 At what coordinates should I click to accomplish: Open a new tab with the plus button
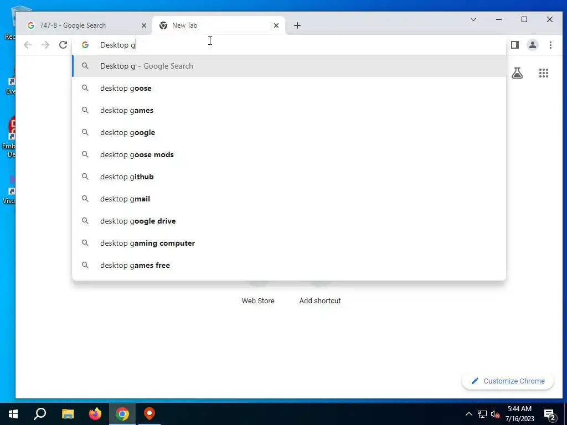(x=297, y=25)
